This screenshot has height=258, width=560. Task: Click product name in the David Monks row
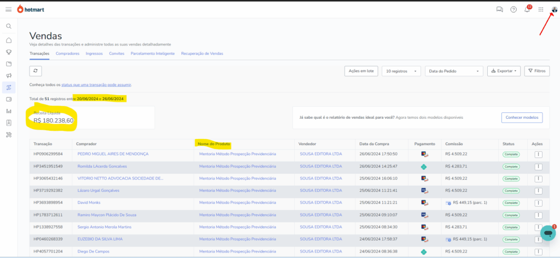237,203
